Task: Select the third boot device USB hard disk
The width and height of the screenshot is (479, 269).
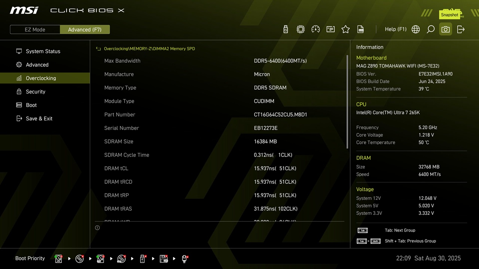Action: pyautogui.click(x=101, y=259)
